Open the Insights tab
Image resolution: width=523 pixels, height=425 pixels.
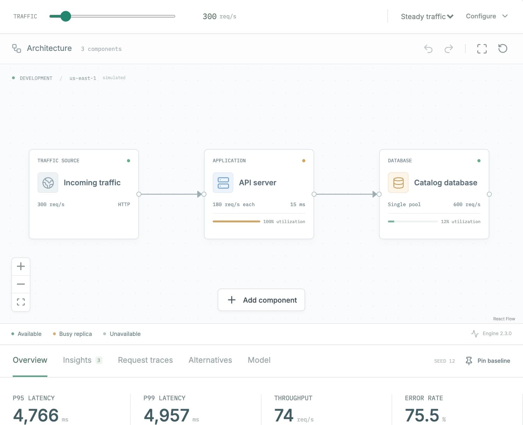tap(82, 360)
